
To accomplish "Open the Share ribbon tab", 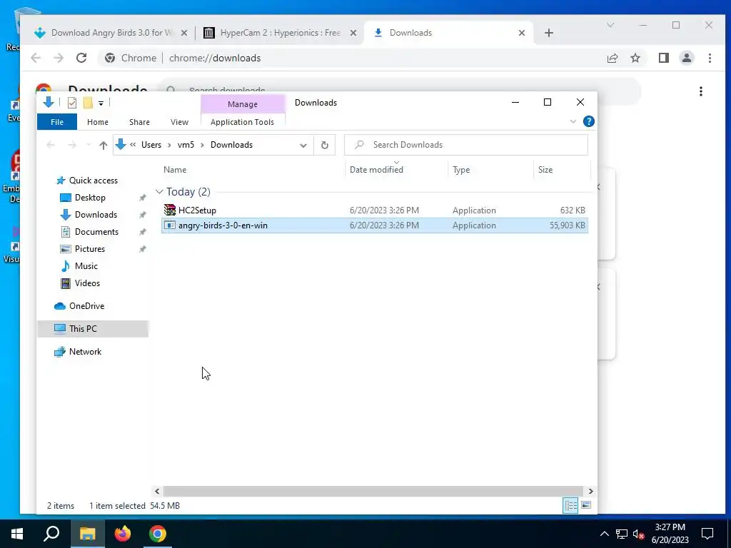I will 139,122.
